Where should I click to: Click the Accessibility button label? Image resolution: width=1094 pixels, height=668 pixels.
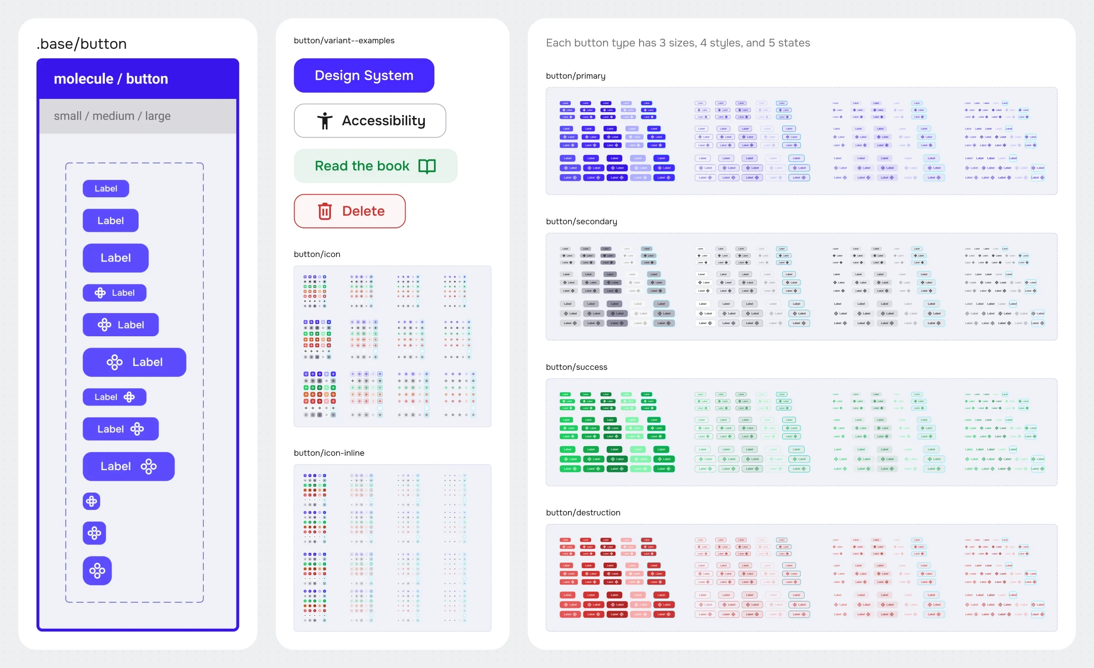(x=383, y=121)
